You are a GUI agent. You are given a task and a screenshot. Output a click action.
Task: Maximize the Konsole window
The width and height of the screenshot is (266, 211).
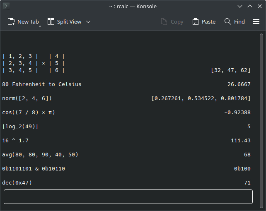tap(250, 7)
